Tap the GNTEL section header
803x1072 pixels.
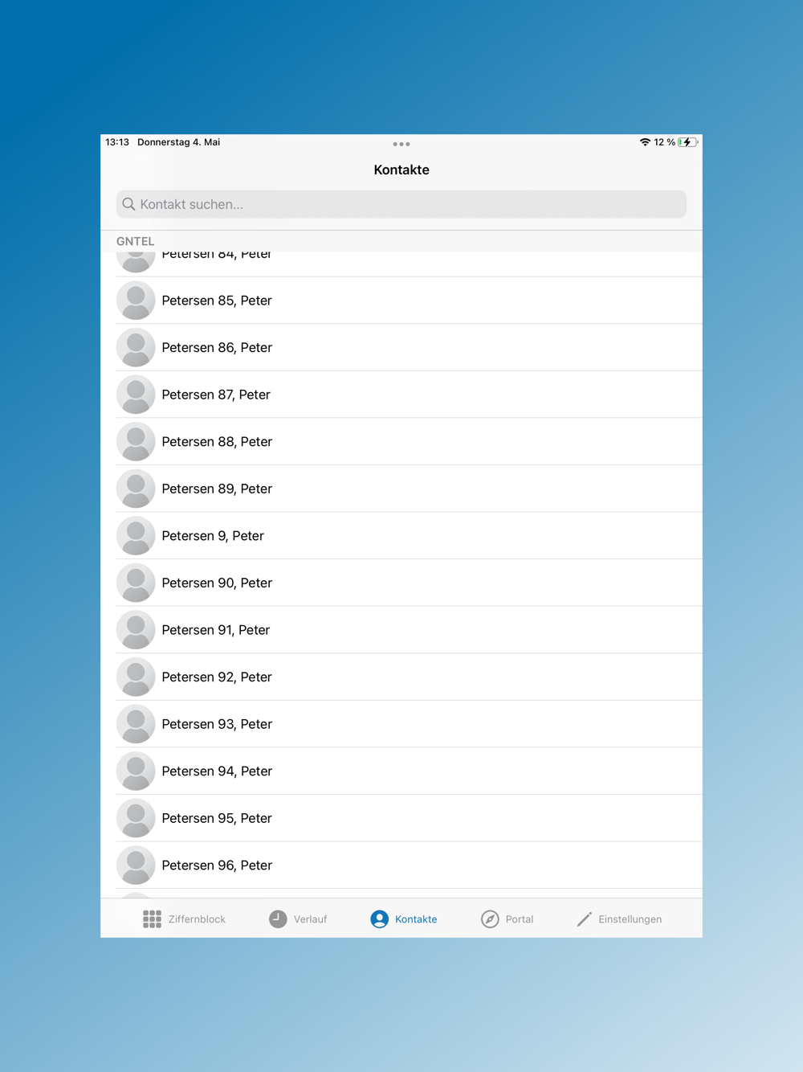pos(135,241)
